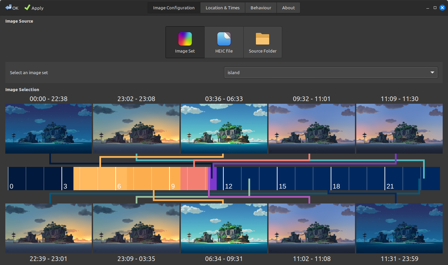This screenshot has height=265, width=448.
Task: Click the Apply button with green checkmark
Action: [x=34, y=8]
